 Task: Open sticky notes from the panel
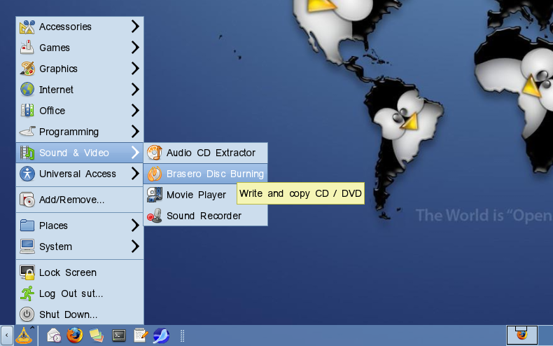pyautogui.click(x=97, y=335)
